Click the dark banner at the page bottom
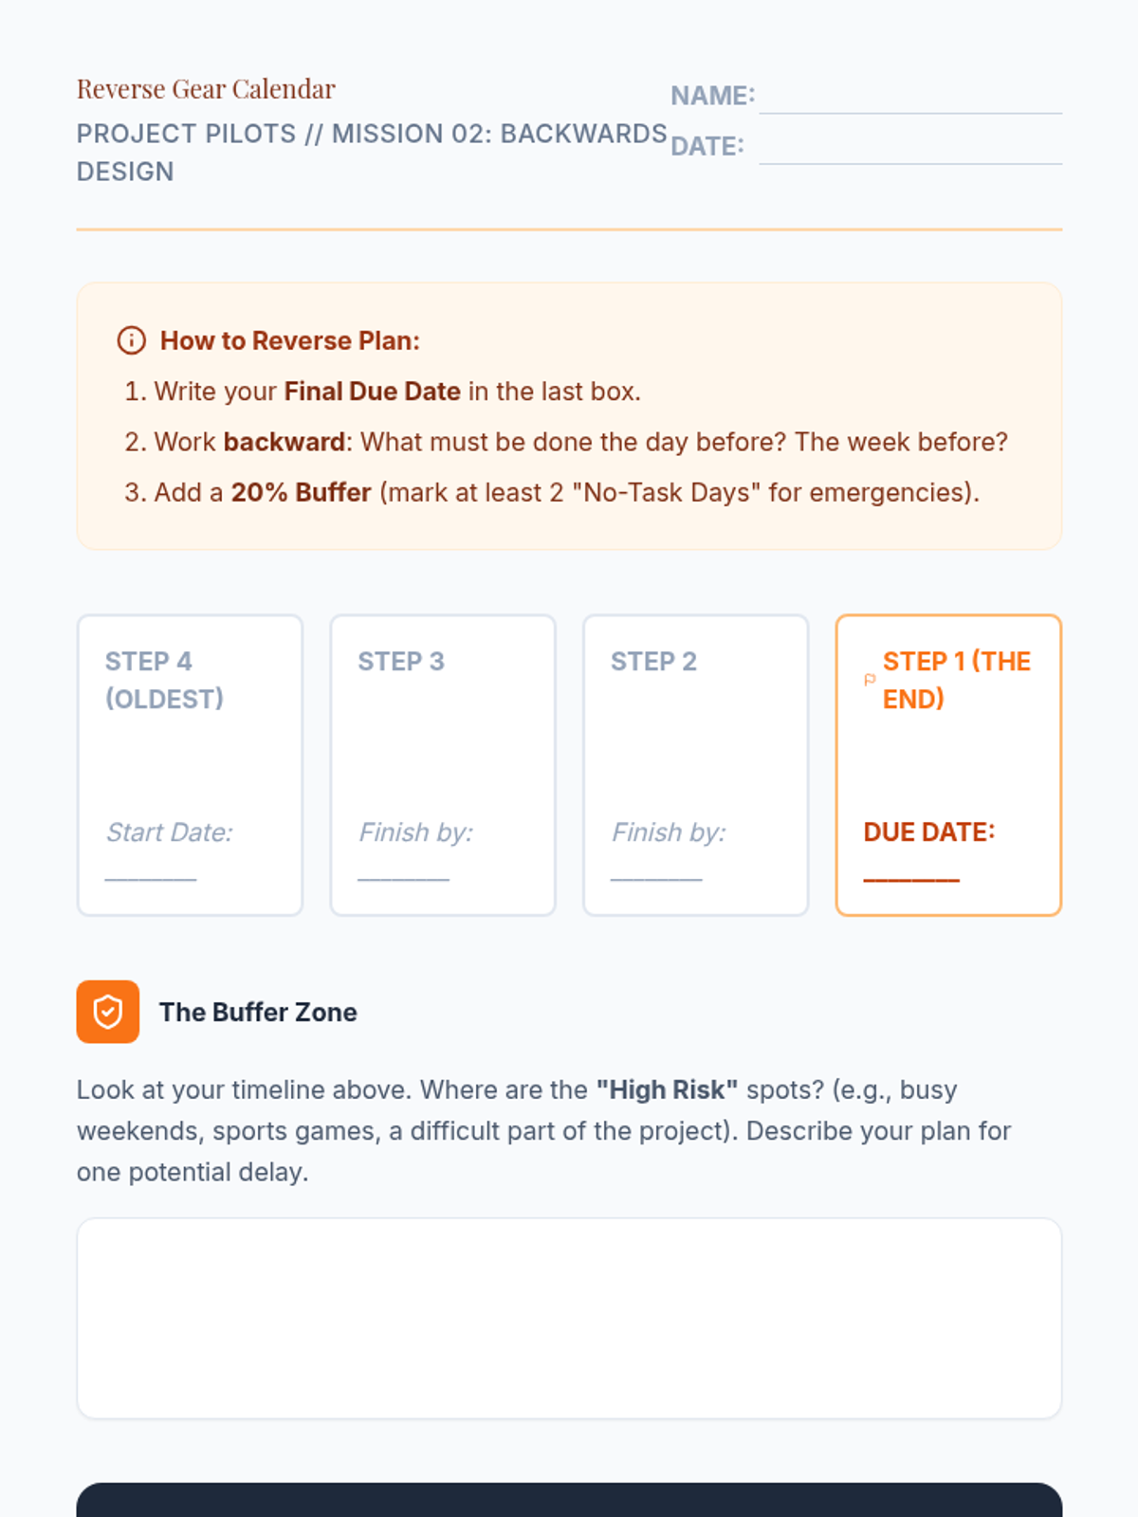The height and width of the screenshot is (1517, 1138). [x=569, y=1500]
